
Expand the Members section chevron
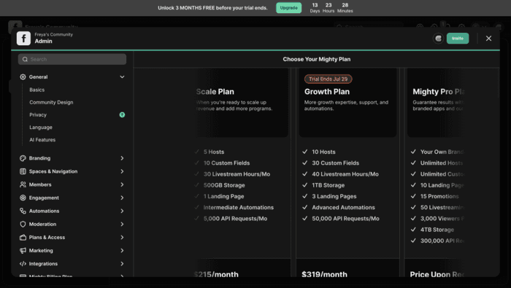coord(122,184)
